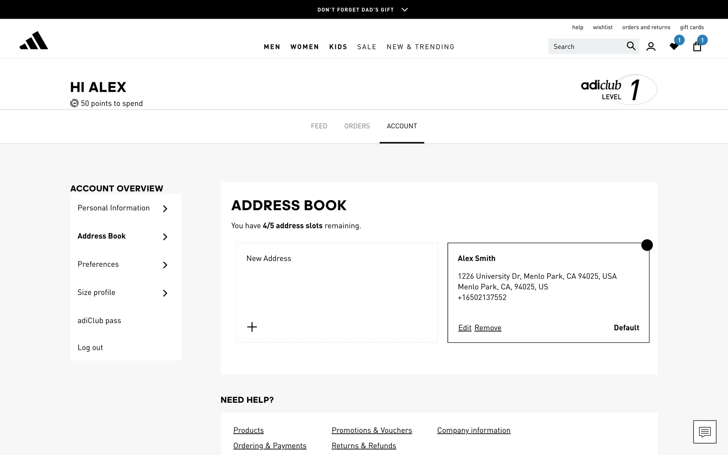728x455 pixels.
Task: Open Preferences arrow in sidebar
Action: click(x=165, y=265)
